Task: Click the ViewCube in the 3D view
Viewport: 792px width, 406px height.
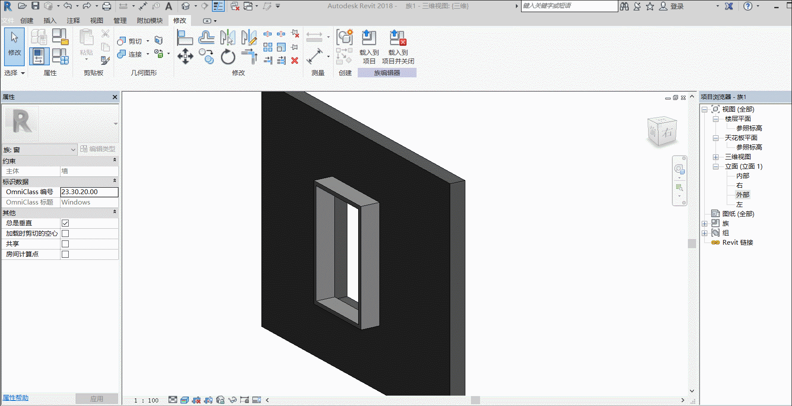Action: (662, 132)
